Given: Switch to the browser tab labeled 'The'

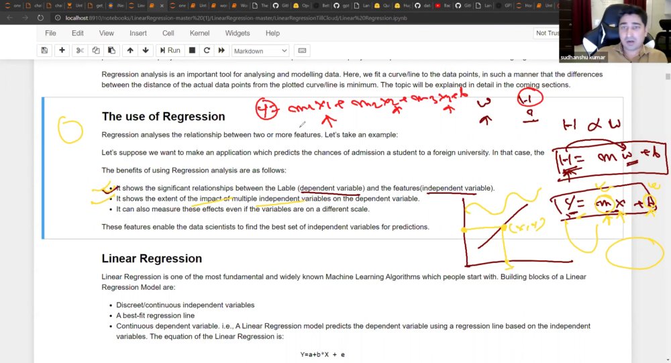Looking at the screenshot, I should [260, 5].
